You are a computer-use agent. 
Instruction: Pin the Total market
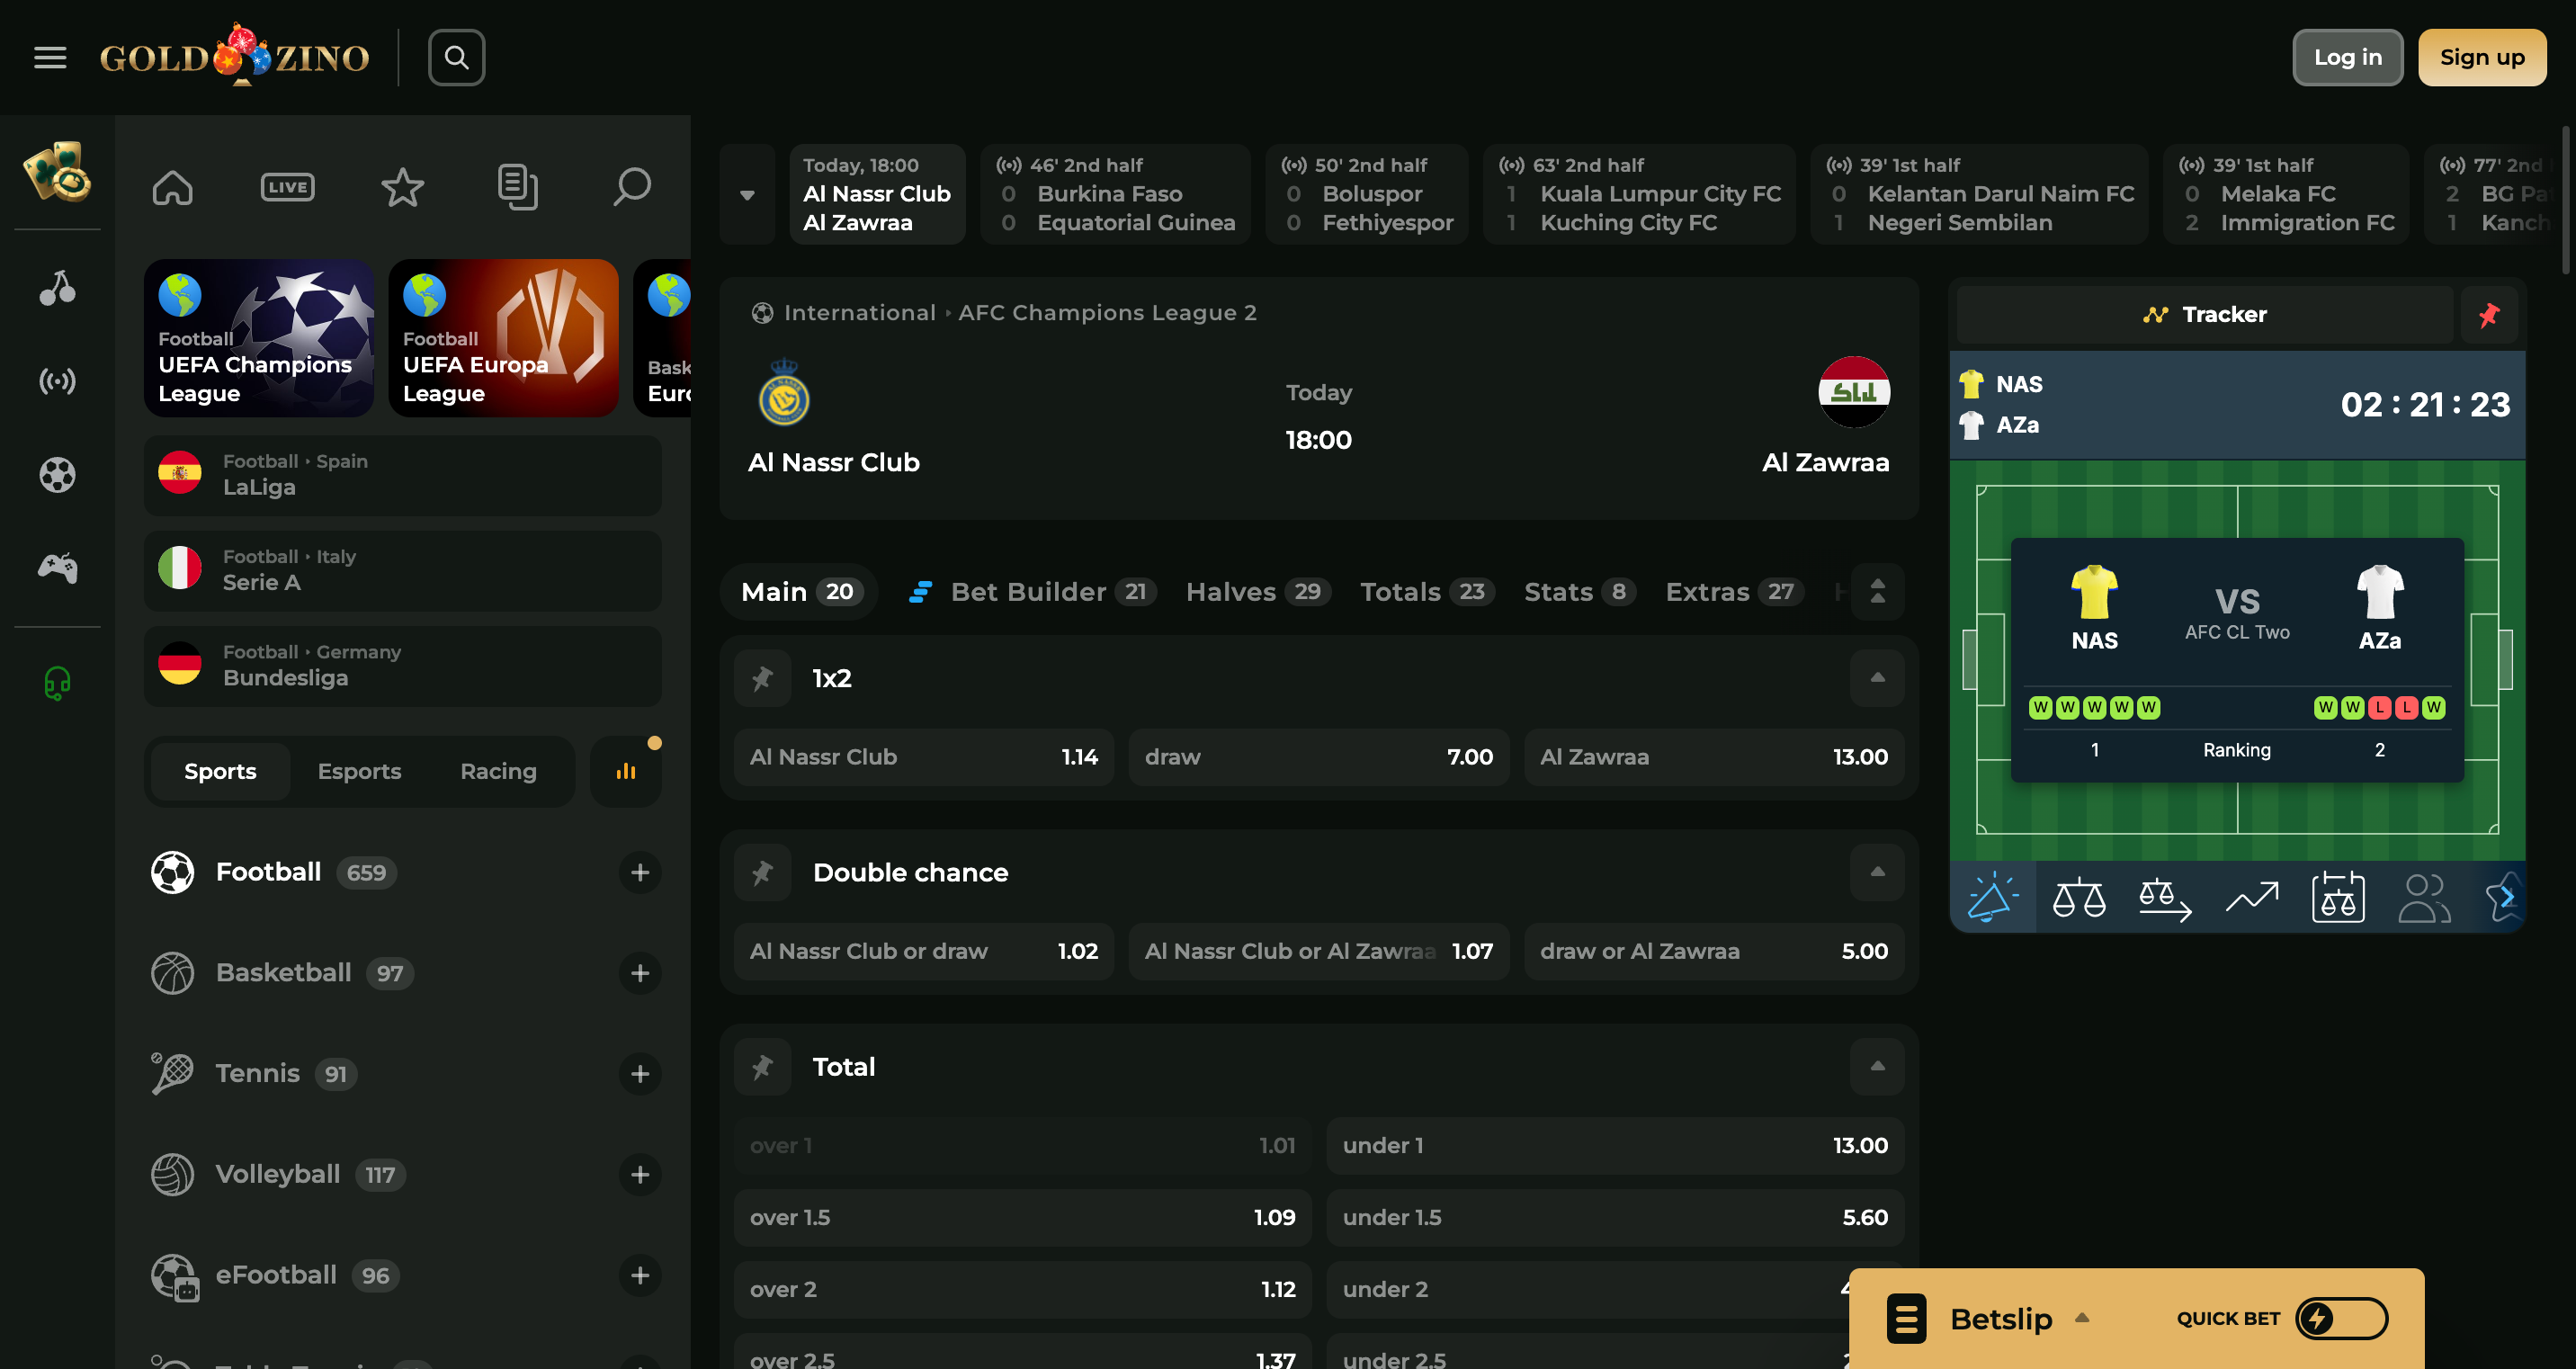click(763, 1067)
